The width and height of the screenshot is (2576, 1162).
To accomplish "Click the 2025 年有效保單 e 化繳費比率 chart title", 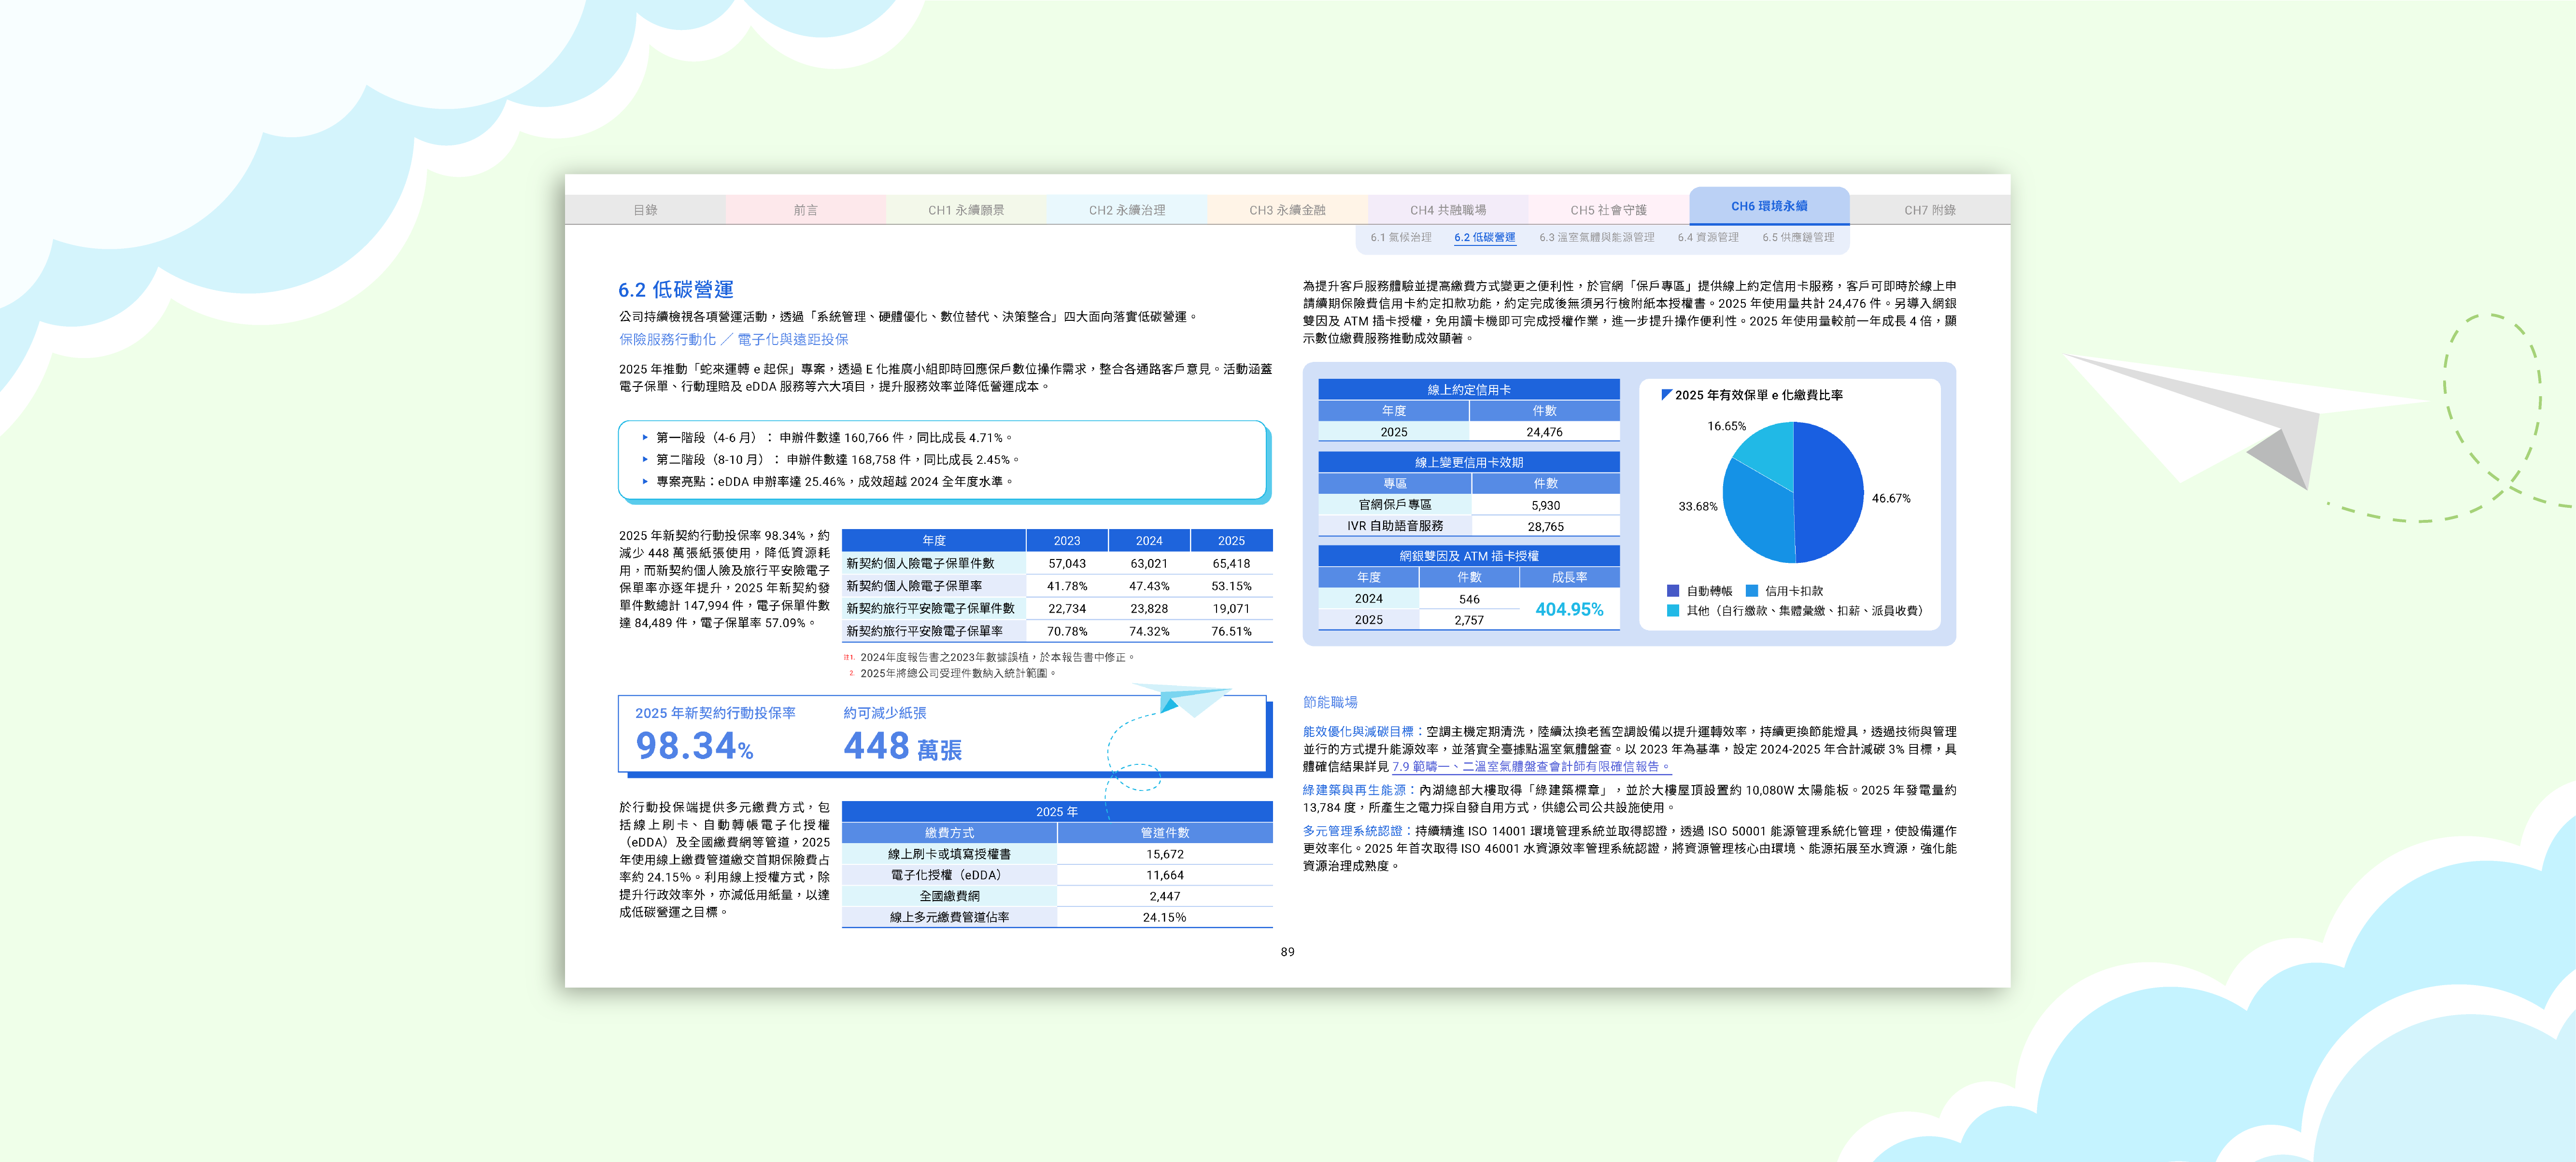I will 1758,395.
